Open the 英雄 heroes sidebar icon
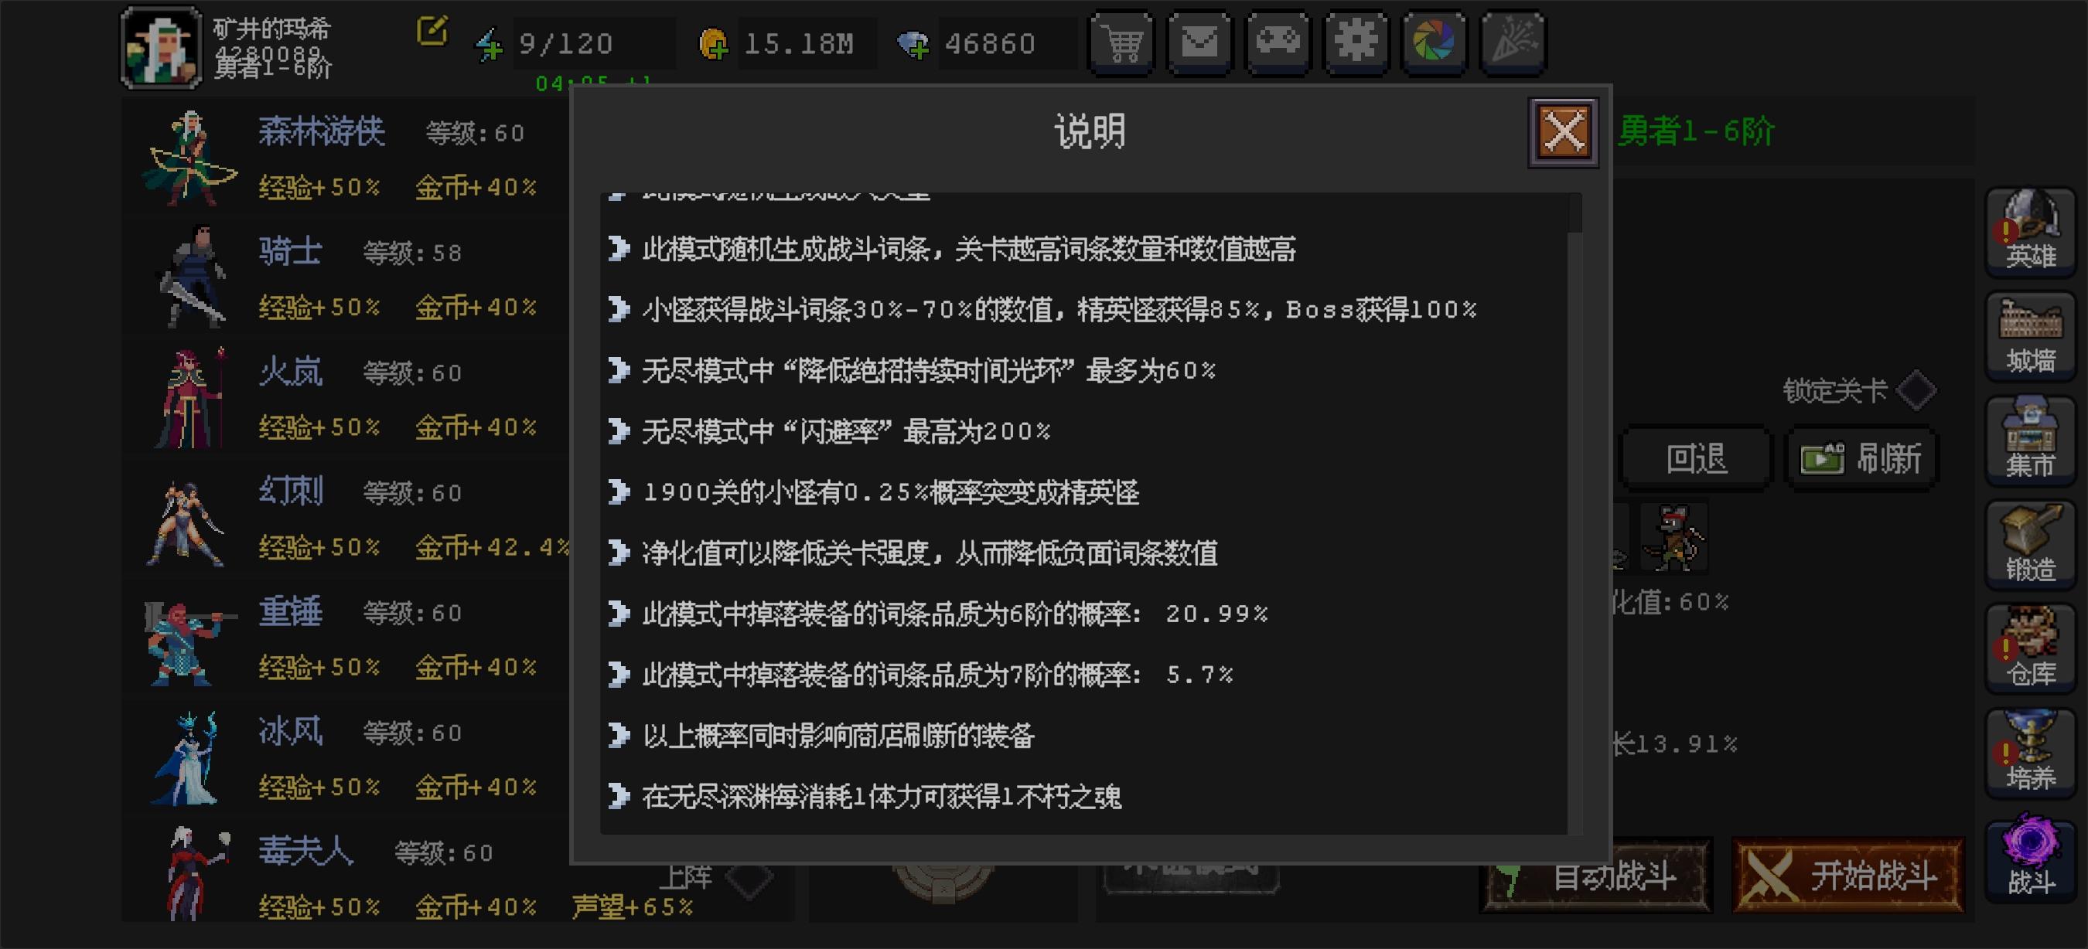Viewport: 2088px width, 949px height. (x=2030, y=232)
